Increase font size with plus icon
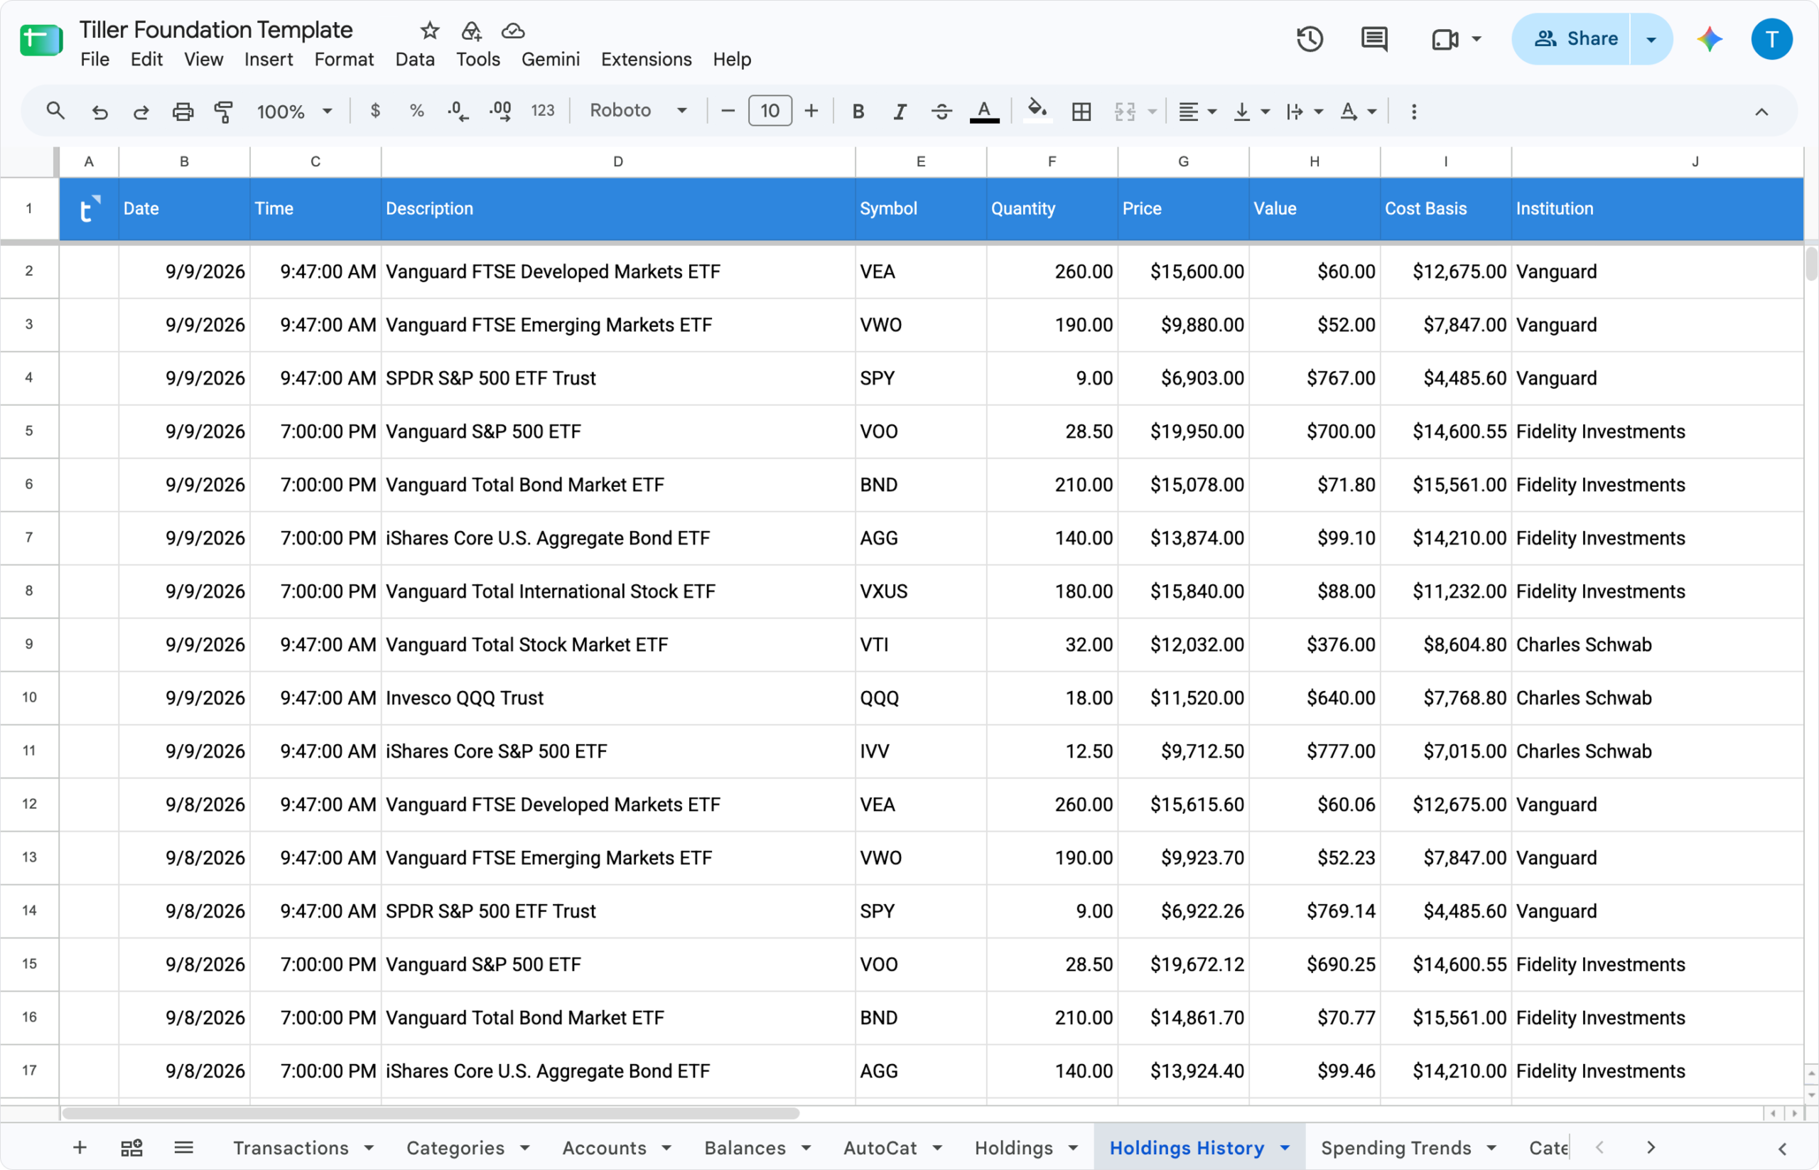Image resolution: width=1819 pixels, height=1170 pixels. [811, 111]
